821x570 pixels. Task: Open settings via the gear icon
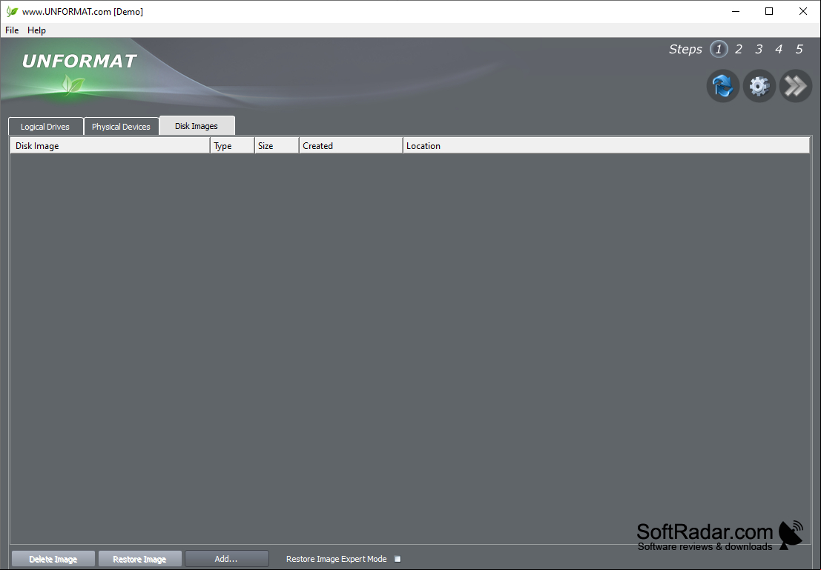pyautogui.click(x=759, y=86)
